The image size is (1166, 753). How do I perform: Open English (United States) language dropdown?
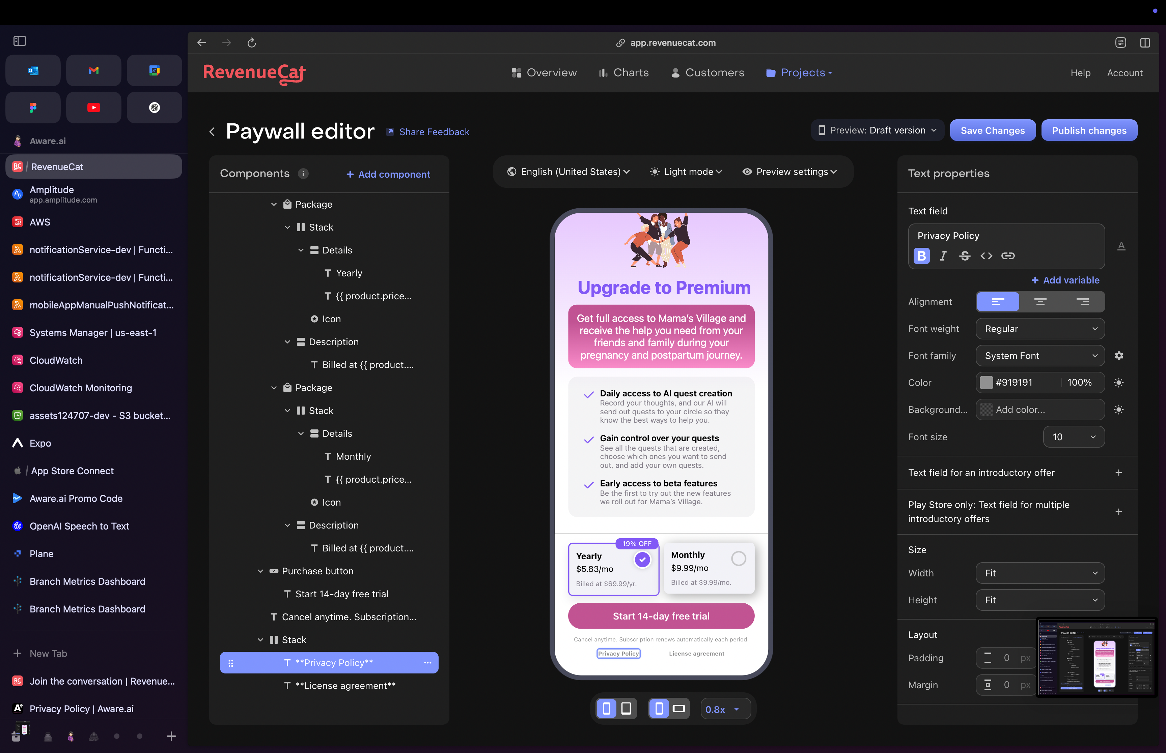pos(568,172)
